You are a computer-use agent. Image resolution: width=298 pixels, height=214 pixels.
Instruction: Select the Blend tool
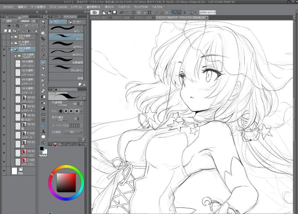pyautogui.click(x=43, y=97)
